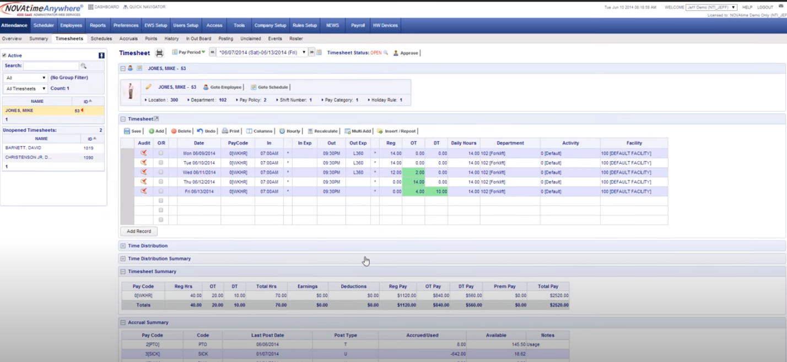Viewport: 787px width, 362px height.
Task: Click the Hourly clock icon
Action: [282, 131]
